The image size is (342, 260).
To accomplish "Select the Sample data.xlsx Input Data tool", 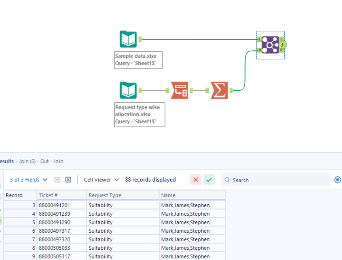I will pos(128,39).
